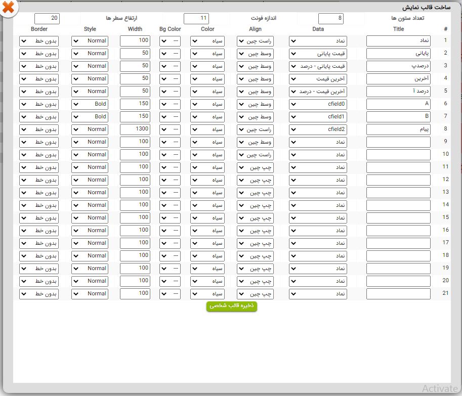The height and width of the screenshot is (396, 462).
Task: Click the empty Title field in row 15
Action: [x=398, y=218]
